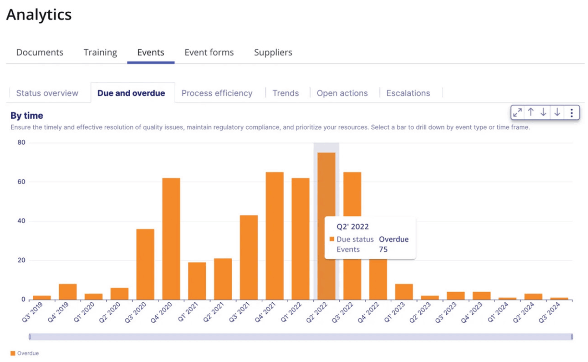Expand the Trends analytics section

[x=285, y=93]
